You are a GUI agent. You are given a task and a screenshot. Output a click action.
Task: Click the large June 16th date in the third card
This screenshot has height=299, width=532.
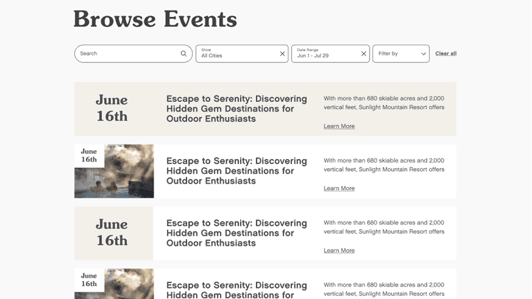[x=112, y=233]
